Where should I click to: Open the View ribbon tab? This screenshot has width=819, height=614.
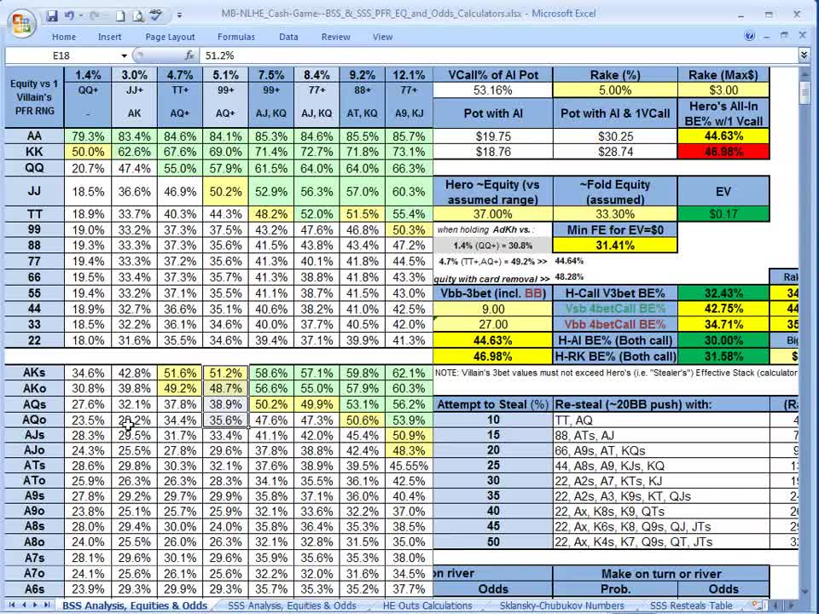point(382,37)
